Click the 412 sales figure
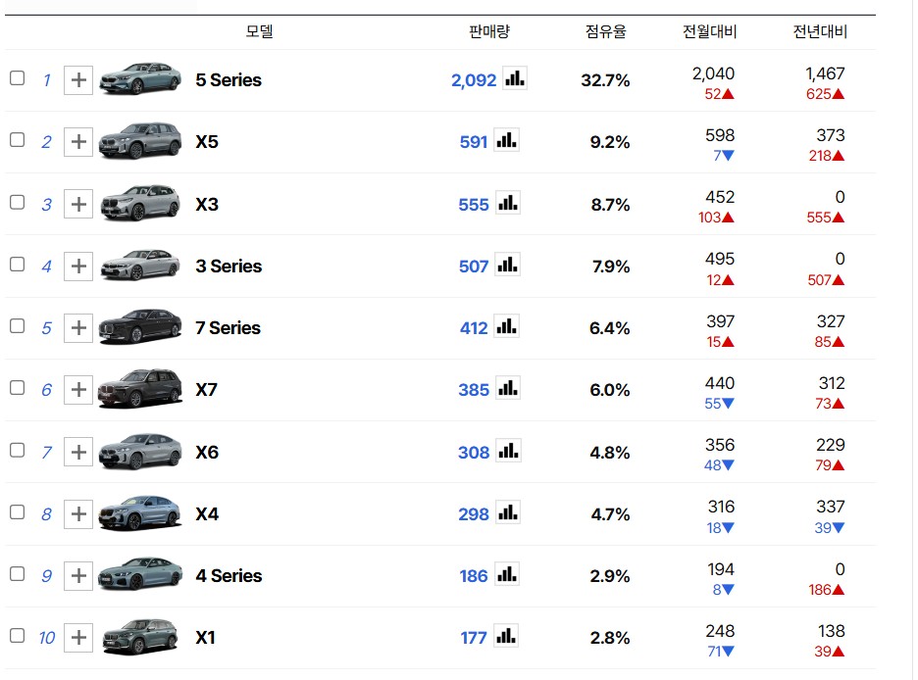The width and height of the screenshot is (918, 680). [x=474, y=328]
